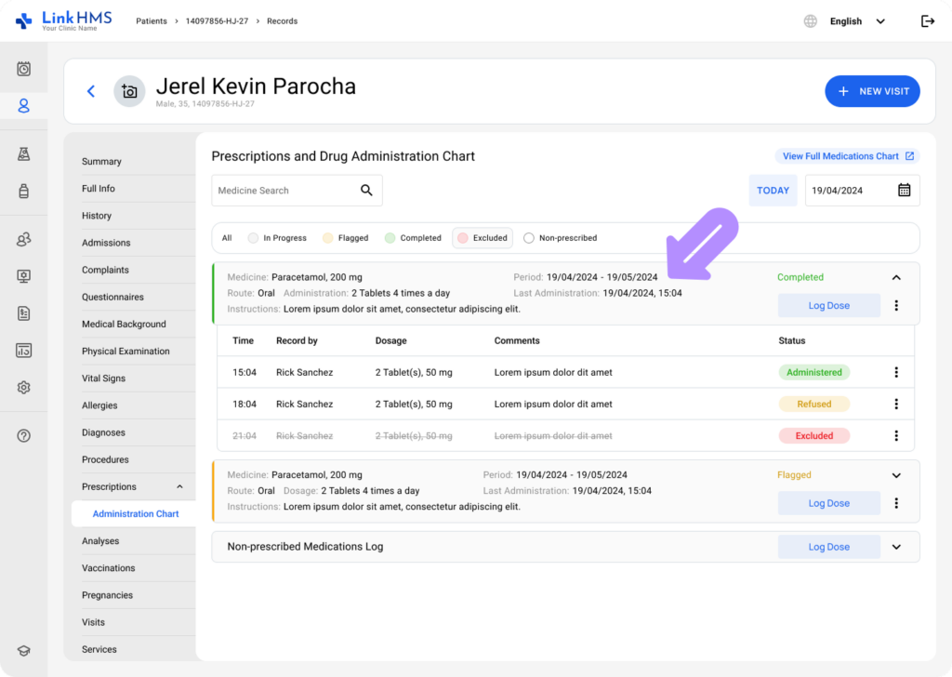Click the medicine search magnifier icon
This screenshot has width=952, height=677.
pyautogui.click(x=366, y=190)
